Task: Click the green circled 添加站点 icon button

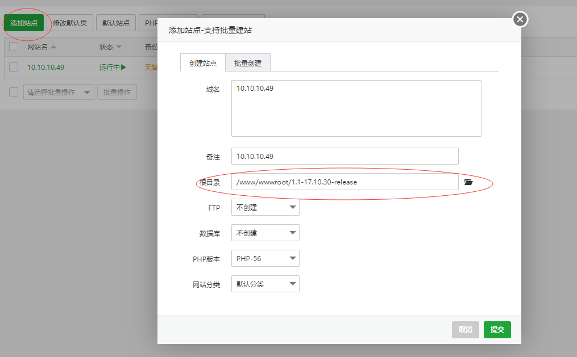Action: (25, 23)
